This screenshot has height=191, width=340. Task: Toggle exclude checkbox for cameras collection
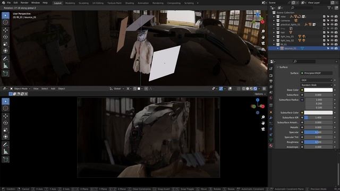tap(324, 21)
